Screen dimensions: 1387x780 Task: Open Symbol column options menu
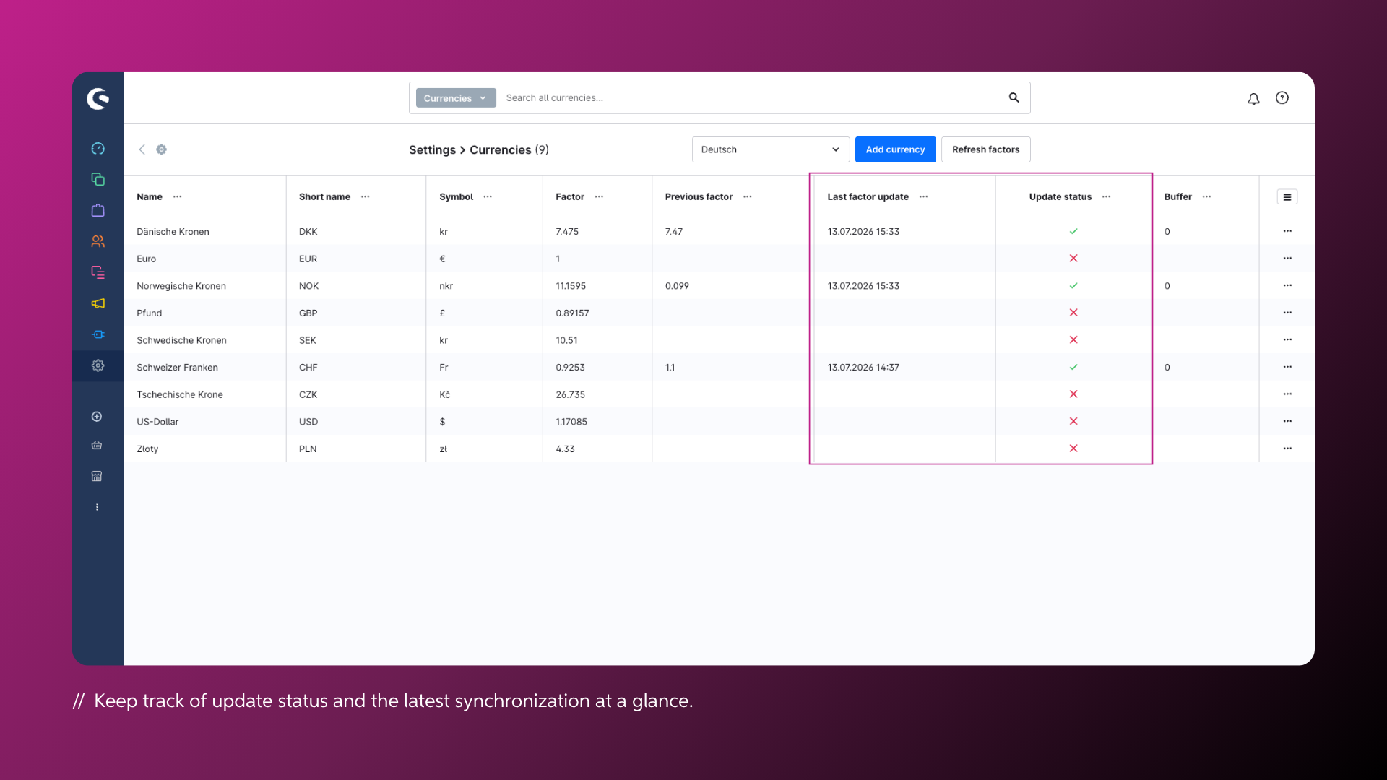pos(488,196)
